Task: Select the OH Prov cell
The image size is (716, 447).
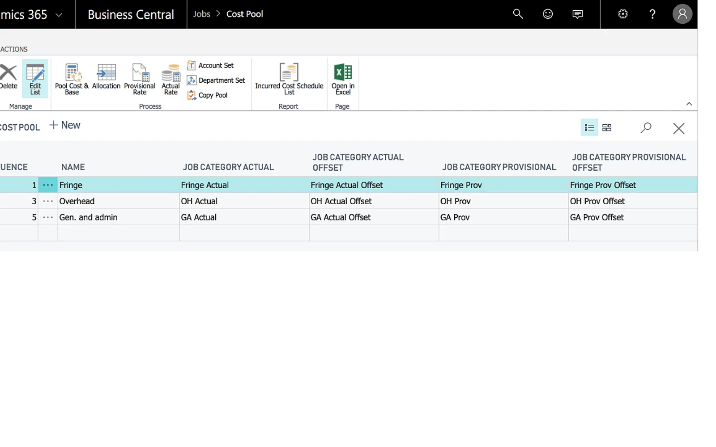Action: pos(504,201)
